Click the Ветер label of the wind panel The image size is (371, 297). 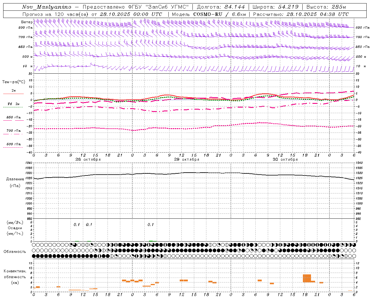tap(27, 22)
